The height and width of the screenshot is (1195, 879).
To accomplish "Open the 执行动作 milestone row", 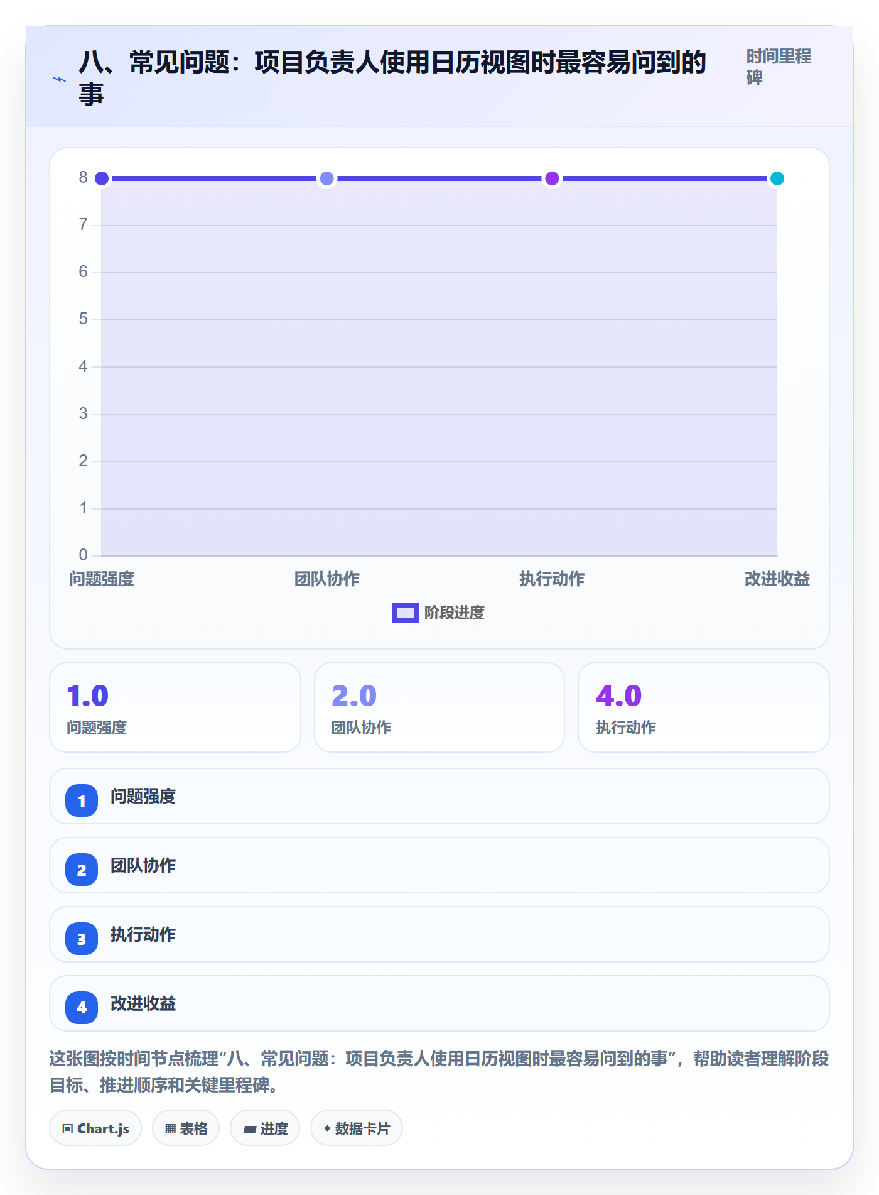I will pos(439,934).
